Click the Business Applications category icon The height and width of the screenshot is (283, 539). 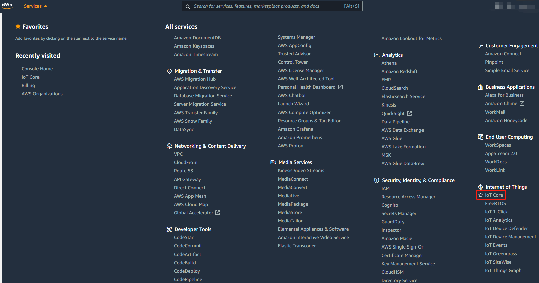(480, 87)
